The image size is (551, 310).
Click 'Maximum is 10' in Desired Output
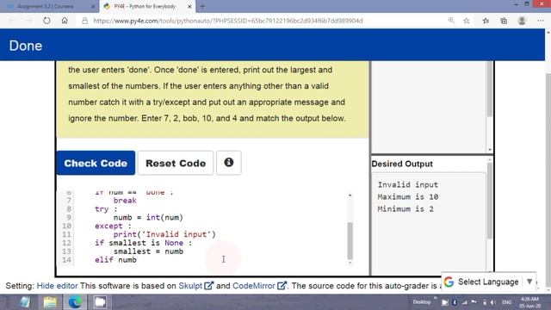click(x=407, y=197)
